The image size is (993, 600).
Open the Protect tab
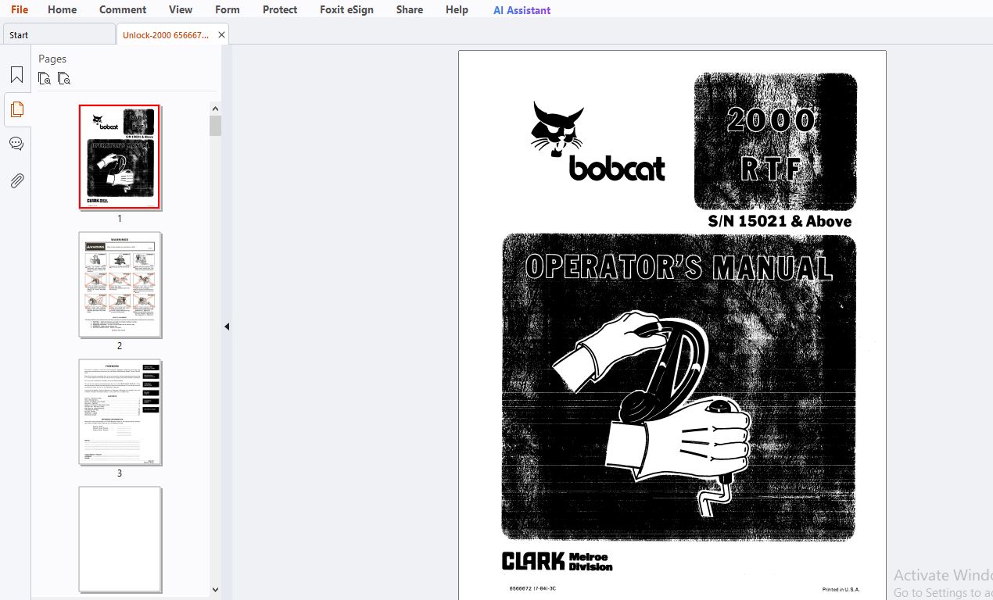280,9
